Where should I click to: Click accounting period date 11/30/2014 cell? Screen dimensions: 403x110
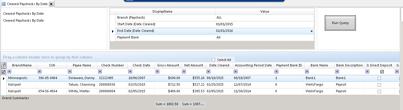pos(253,91)
